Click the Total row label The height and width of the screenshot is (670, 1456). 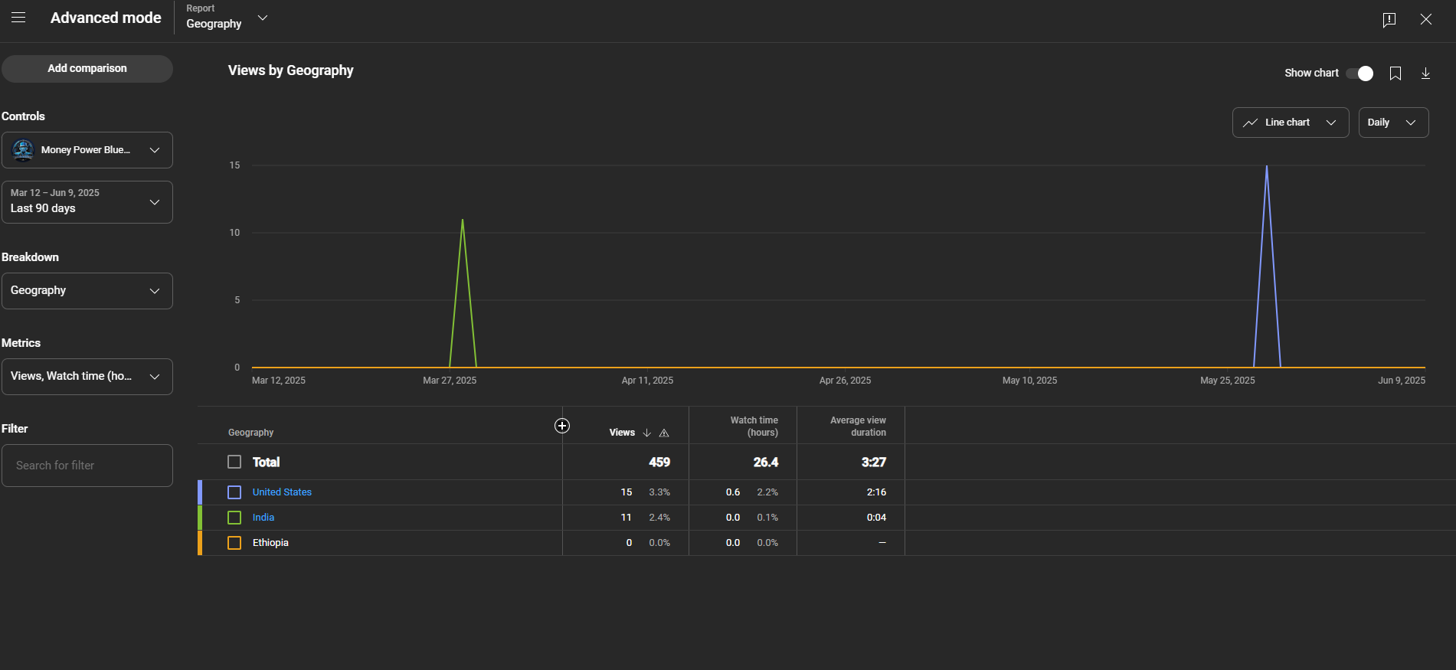tap(267, 462)
